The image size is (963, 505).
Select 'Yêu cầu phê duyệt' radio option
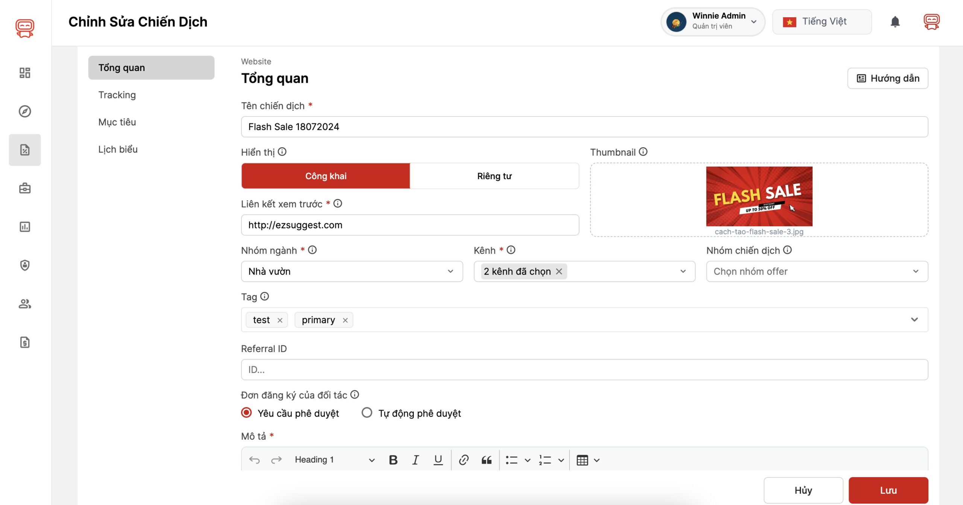point(246,413)
